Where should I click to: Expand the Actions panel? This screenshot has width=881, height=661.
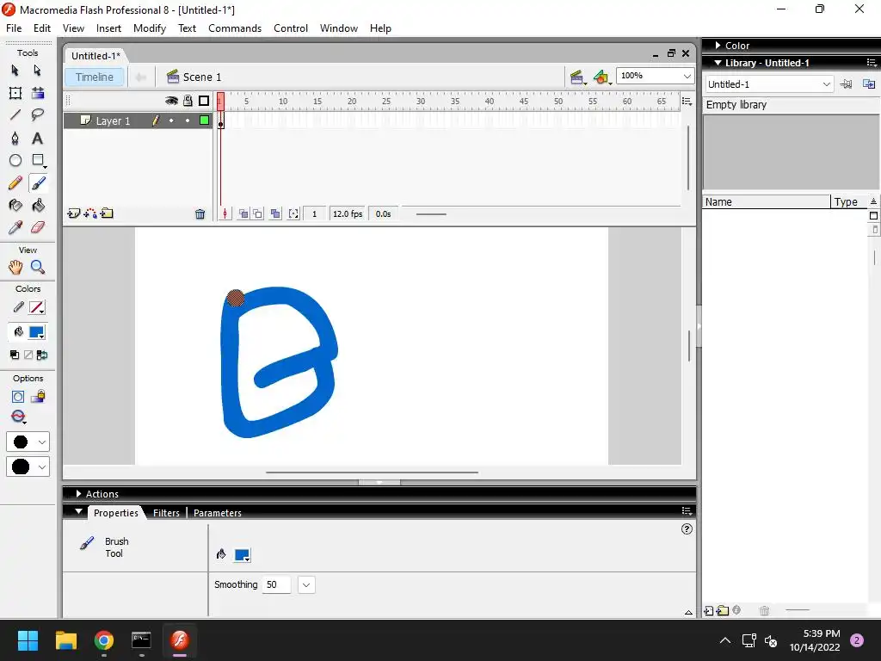pos(78,493)
